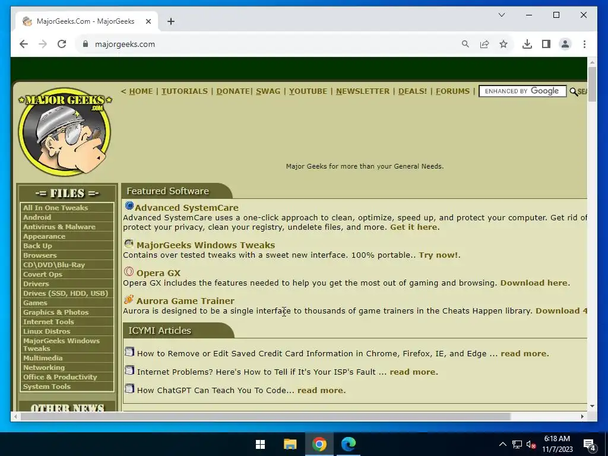
Task: Reload the MajorGeeks page
Action: point(62,44)
